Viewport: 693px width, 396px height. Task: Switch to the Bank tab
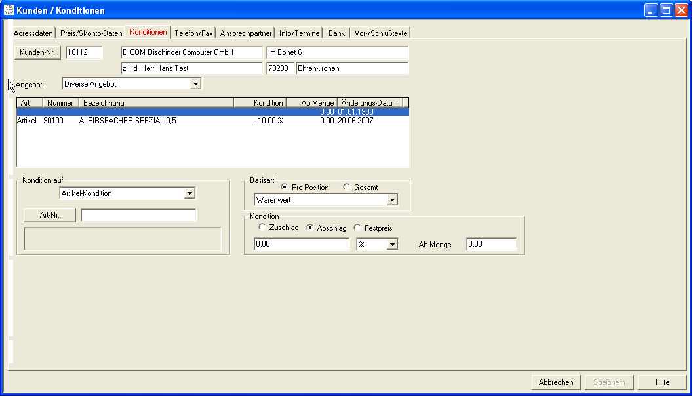(336, 33)
